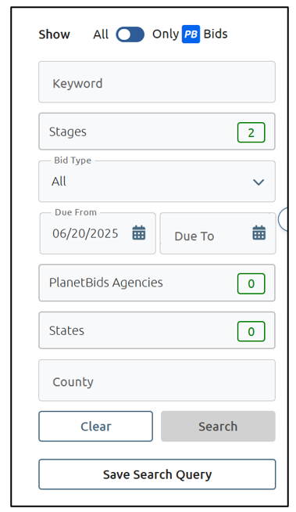Screen dimensions: 296x512
Task: Focus the County input field
Action: [157, 380]
